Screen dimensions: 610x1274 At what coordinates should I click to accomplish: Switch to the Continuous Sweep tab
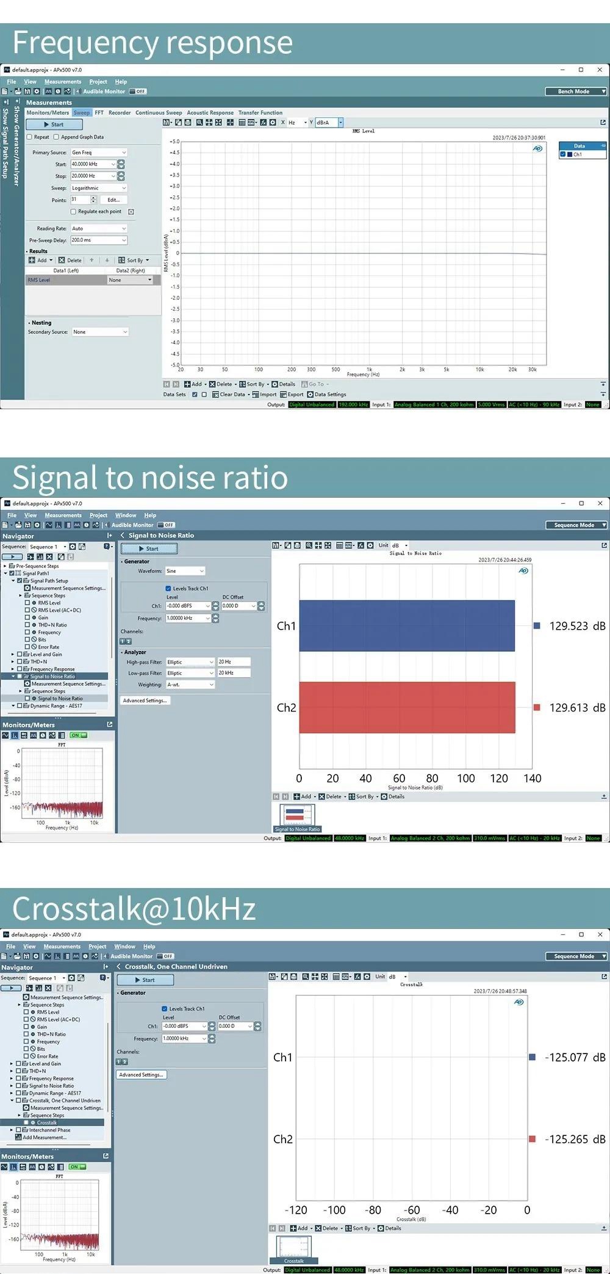[x=159, y=113]
